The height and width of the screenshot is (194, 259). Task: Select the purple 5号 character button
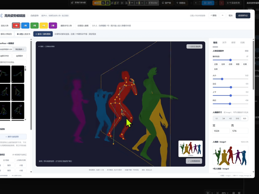pyautogui.click(x=53, y=26)
